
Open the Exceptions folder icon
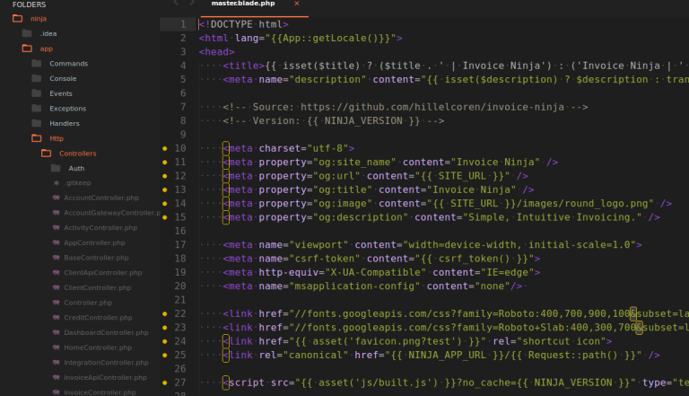[37, 109]
